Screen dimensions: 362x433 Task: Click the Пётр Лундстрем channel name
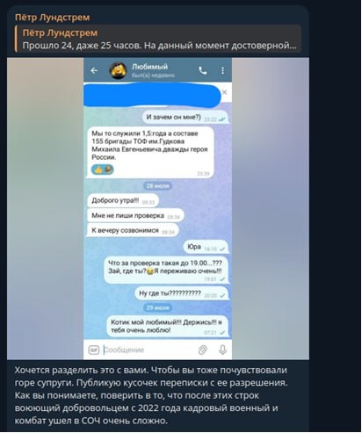pyautogui.click(x=53, y=18)
